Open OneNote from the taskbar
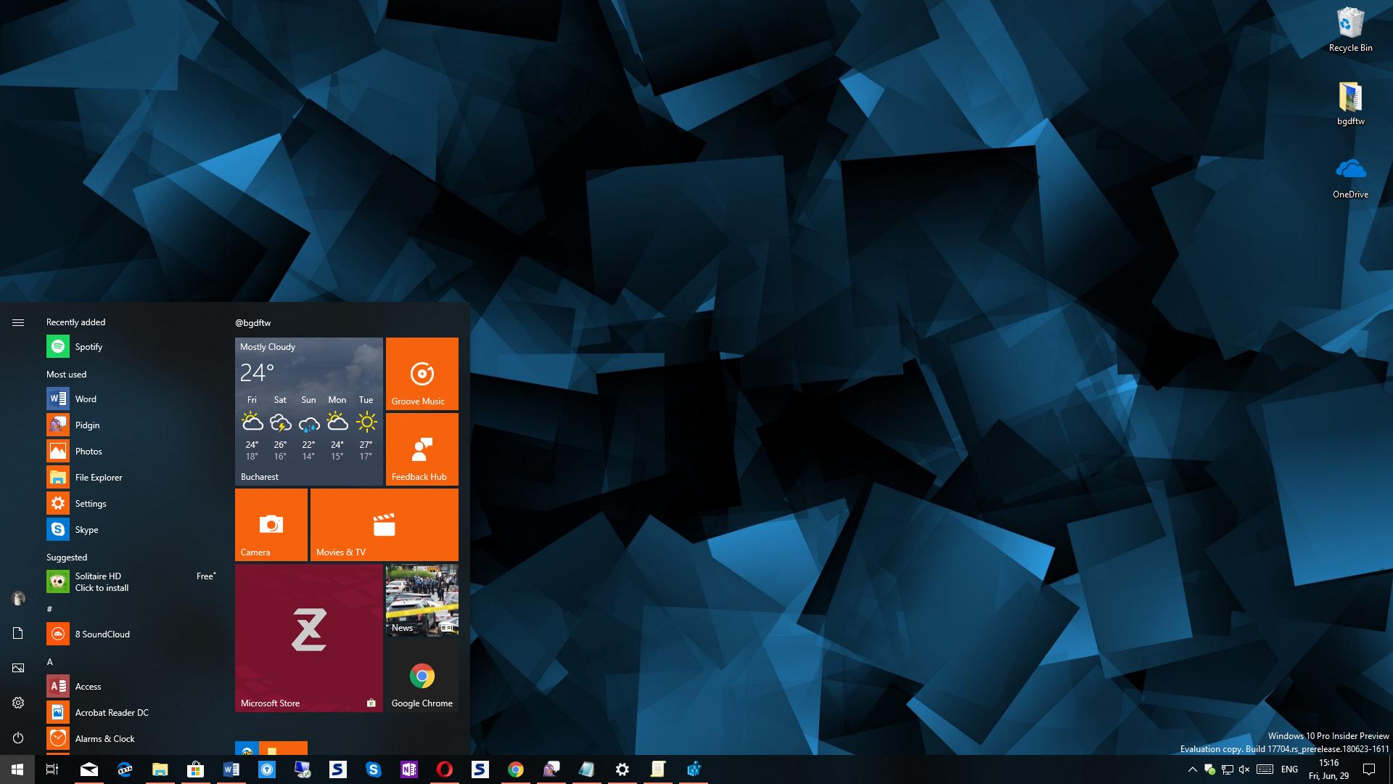Image resolution: width=1393 pixels, height=784 pixels. 409,769
